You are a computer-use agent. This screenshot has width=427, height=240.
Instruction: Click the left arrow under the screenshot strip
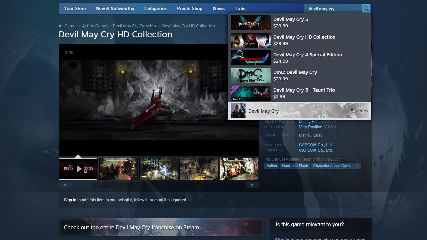pyautogui.click(x=64, y=185)
